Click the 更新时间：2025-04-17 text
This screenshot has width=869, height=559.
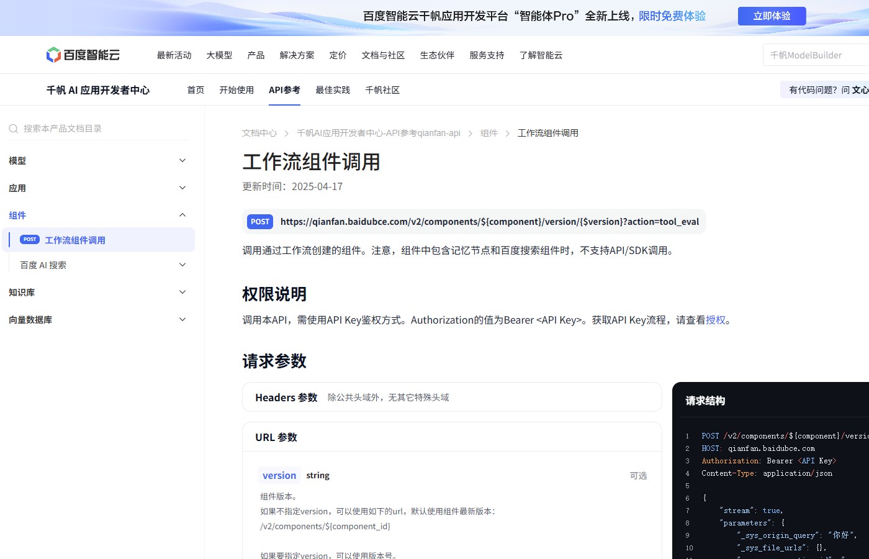pyautogui.click(x=292, y=186)
